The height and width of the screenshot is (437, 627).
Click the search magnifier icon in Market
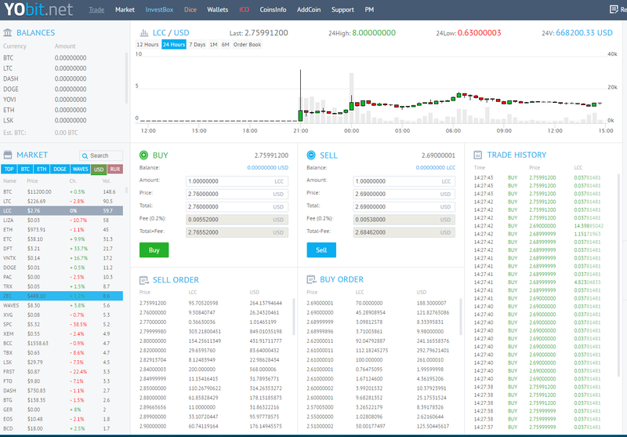point(85,155)
